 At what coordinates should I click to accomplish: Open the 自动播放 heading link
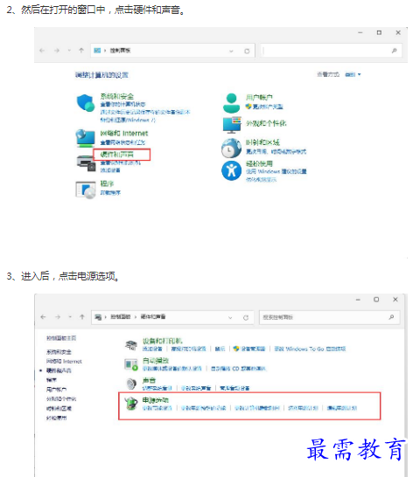pyautogui.click(x=156, y=361)
